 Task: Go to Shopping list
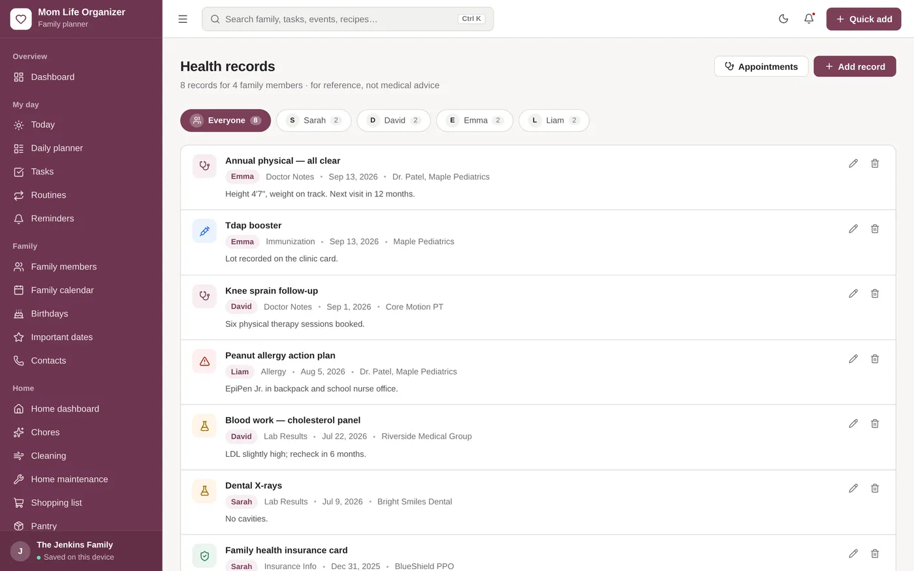point(81,503)
